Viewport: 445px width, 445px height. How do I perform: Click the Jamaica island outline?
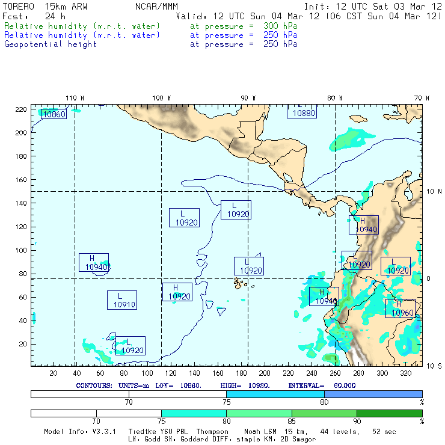[358, 118]
